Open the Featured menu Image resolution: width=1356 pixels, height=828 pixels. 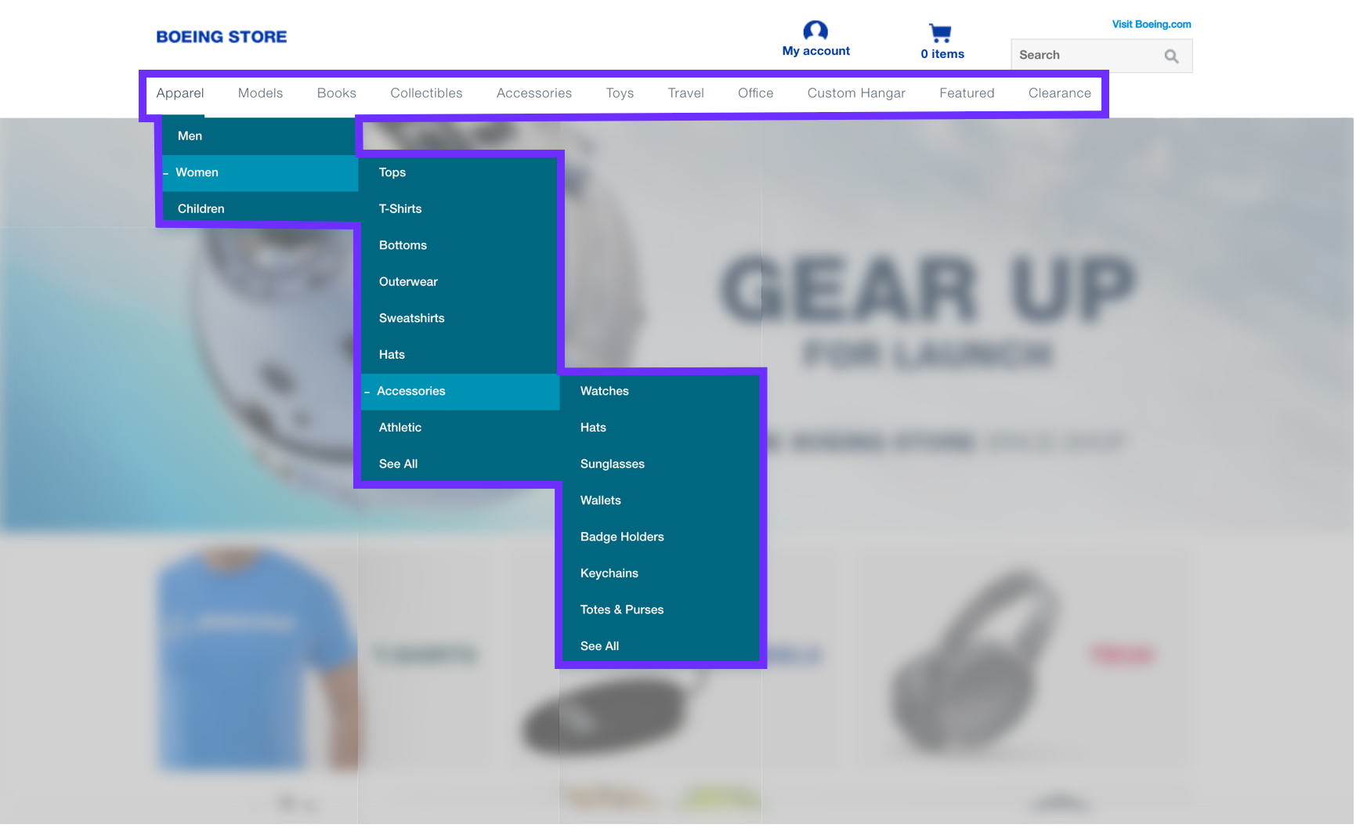click(x=968, y=93)
